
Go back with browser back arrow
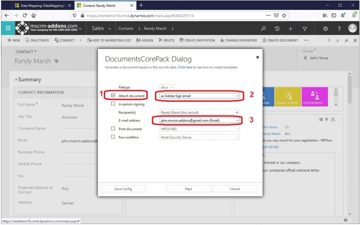[7, 15]
